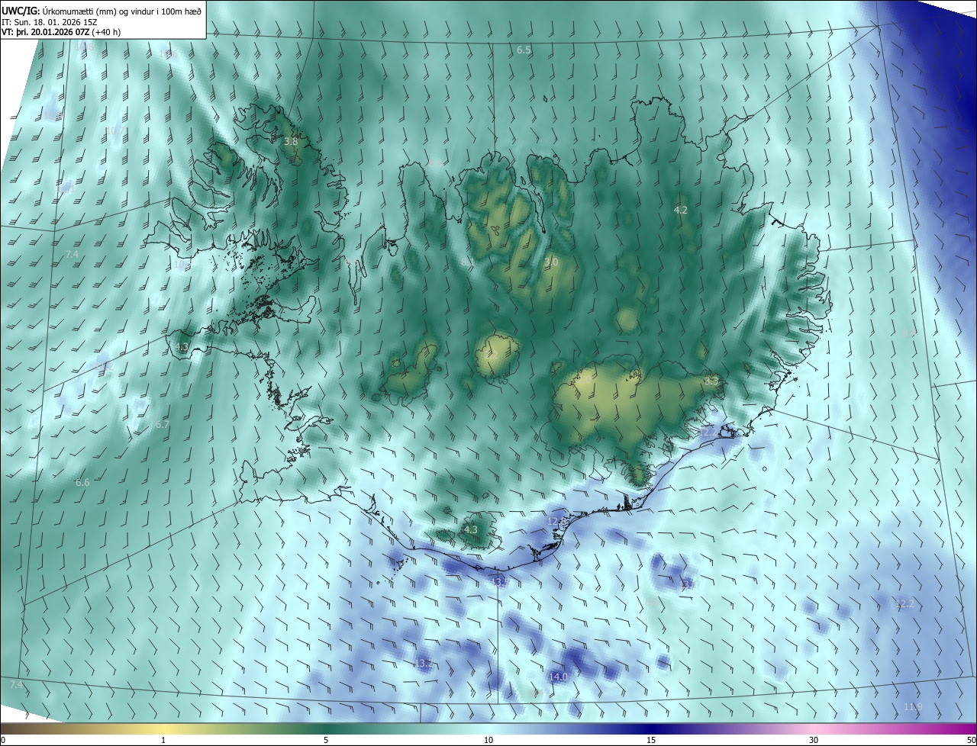Click the "50" tick on color scale
This screenshot has height=746, width=977.
pyautogui.click(x=971, y=741)
